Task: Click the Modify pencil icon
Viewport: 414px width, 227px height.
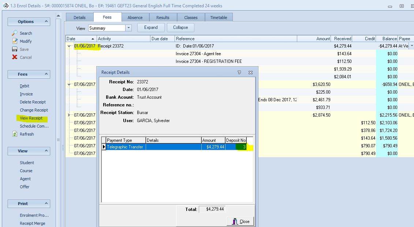Action: pyautogui.click(x=15, y=41)
